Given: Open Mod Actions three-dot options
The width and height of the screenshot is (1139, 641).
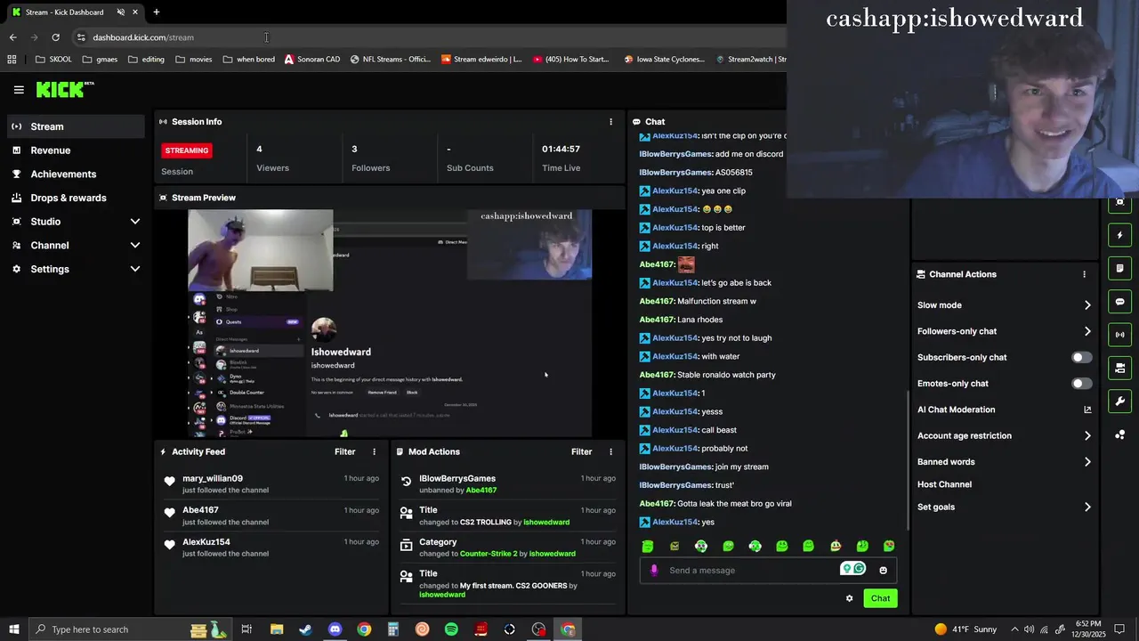Looking at the screenshot, I should click(610, 451).
